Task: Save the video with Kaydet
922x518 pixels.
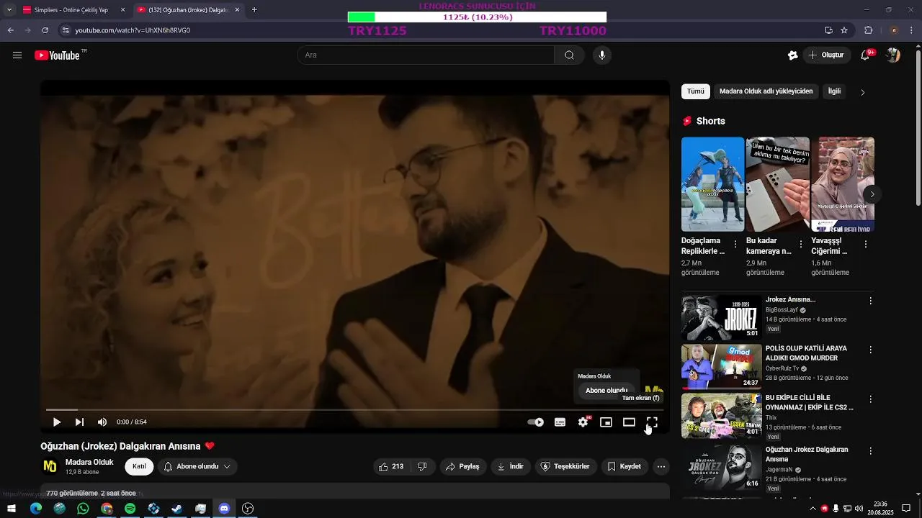Action: (624, 466)
